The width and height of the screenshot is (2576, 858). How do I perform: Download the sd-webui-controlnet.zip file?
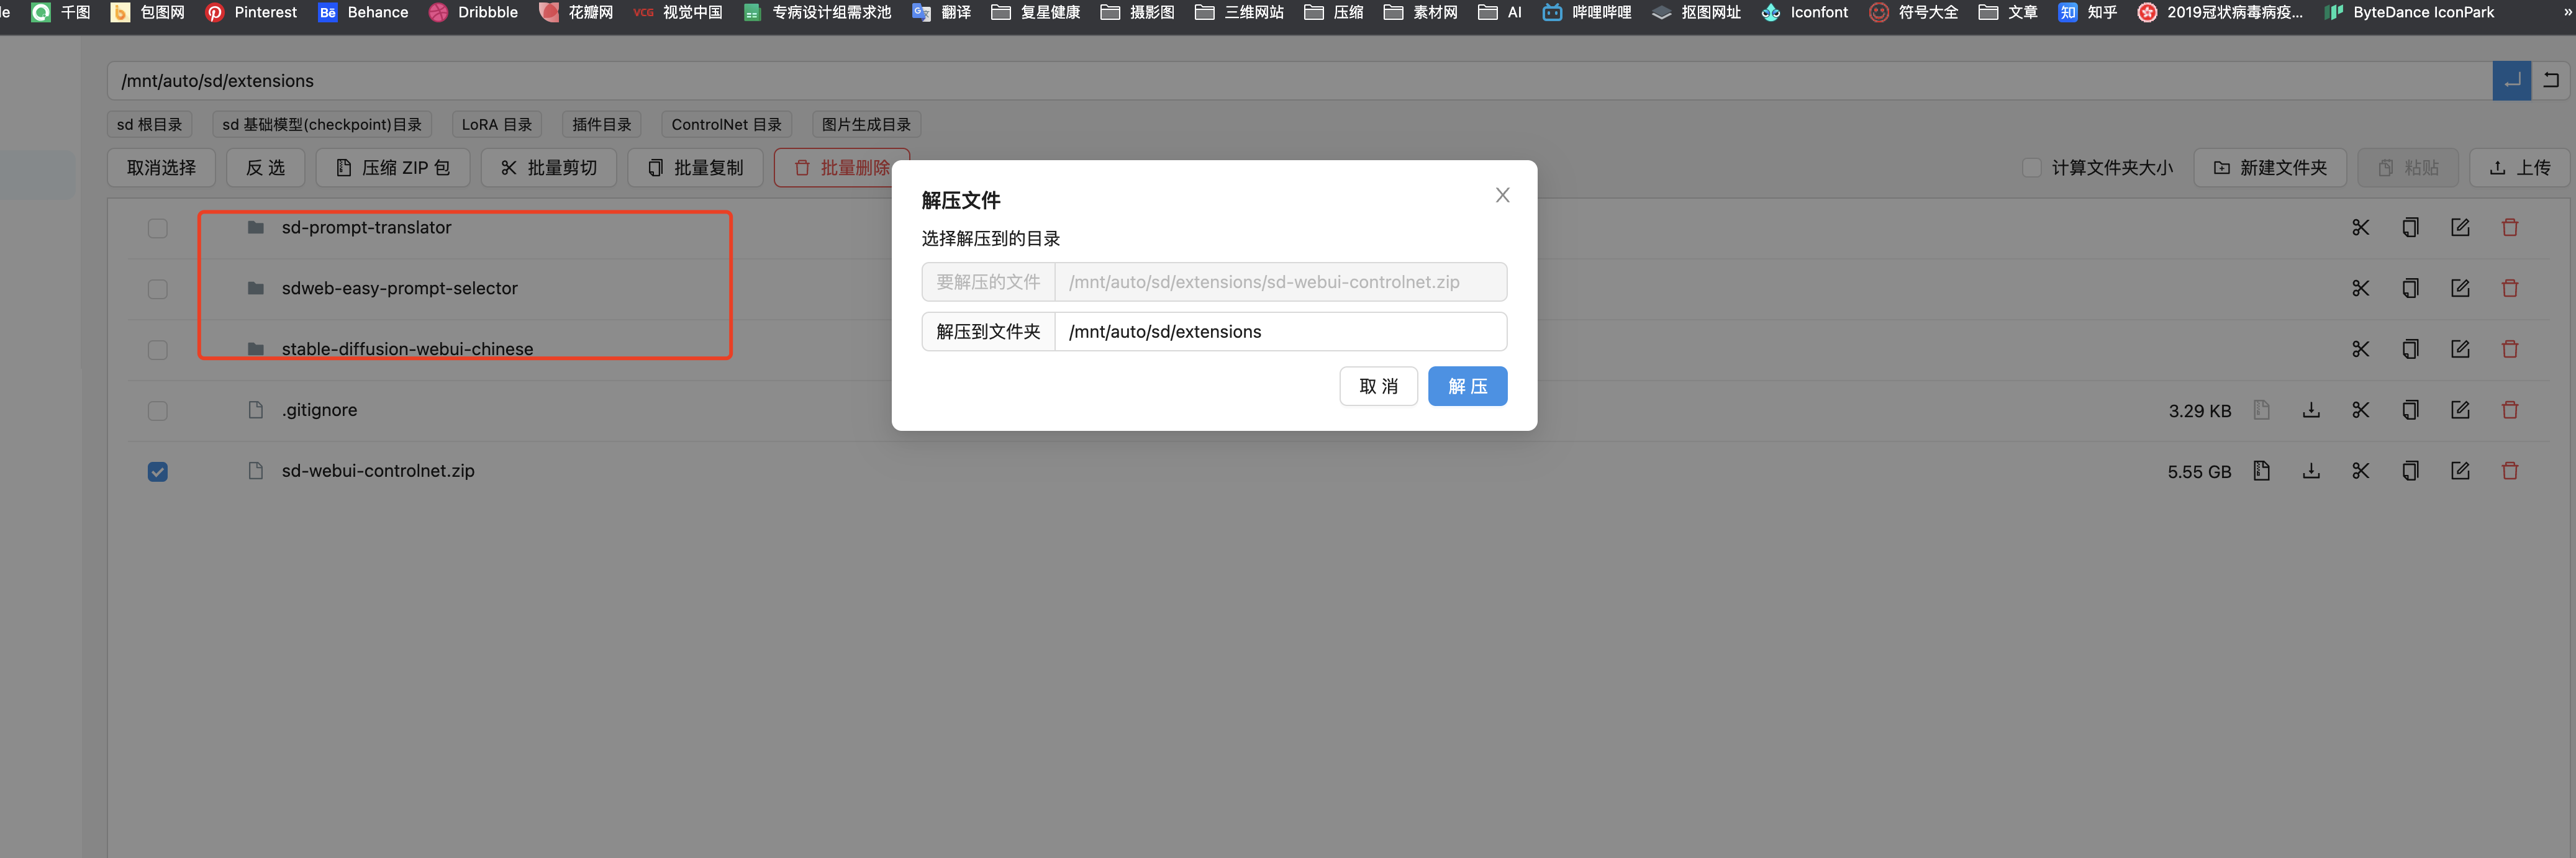[x=2311, y=471]
